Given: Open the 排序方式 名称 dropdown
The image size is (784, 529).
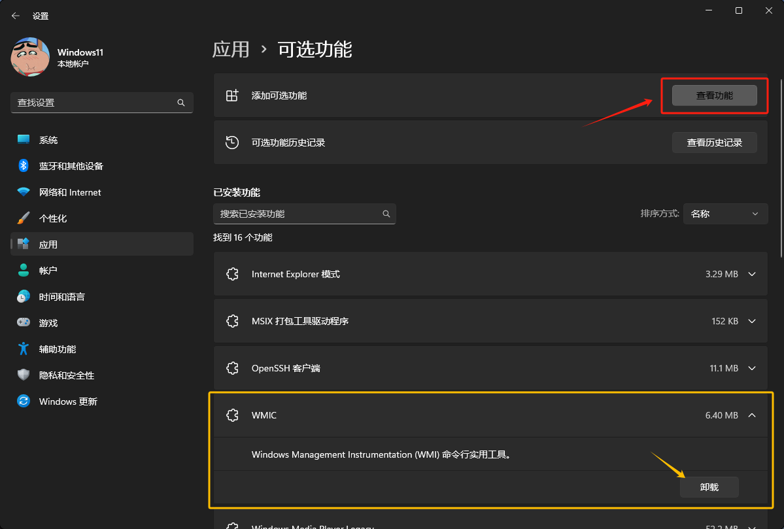Looking at the screenshot, I should pos(725,214).
